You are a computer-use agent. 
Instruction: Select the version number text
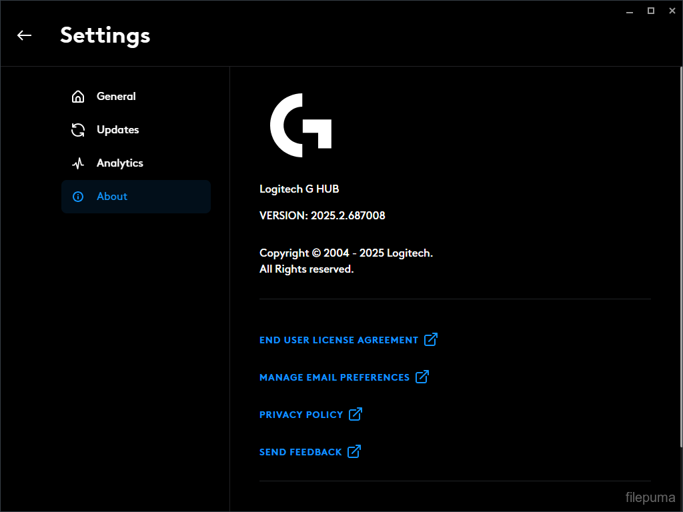coord(322,215)
